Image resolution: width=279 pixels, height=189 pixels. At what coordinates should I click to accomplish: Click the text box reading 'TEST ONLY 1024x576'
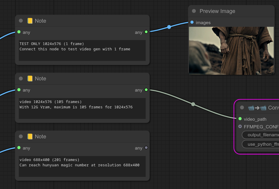click(x=82, y=50)
